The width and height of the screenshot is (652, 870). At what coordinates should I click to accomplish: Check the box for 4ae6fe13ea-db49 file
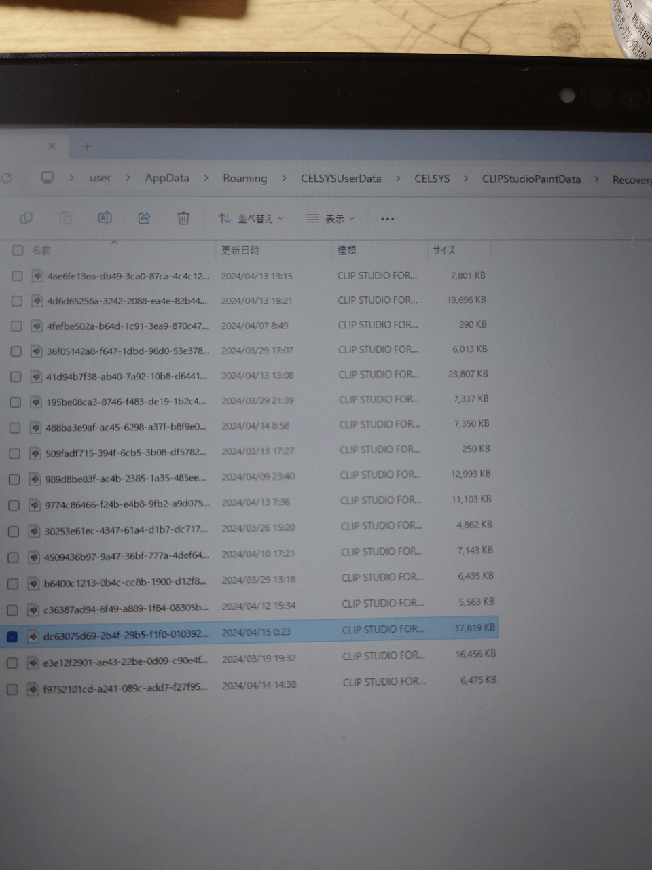point(17,276)
